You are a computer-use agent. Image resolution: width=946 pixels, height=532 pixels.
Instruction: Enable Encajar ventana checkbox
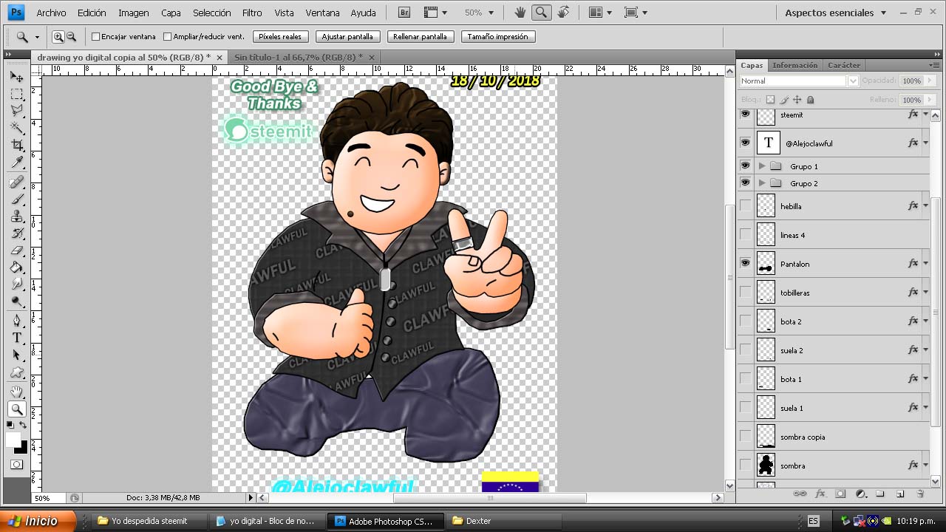[95, 37]
